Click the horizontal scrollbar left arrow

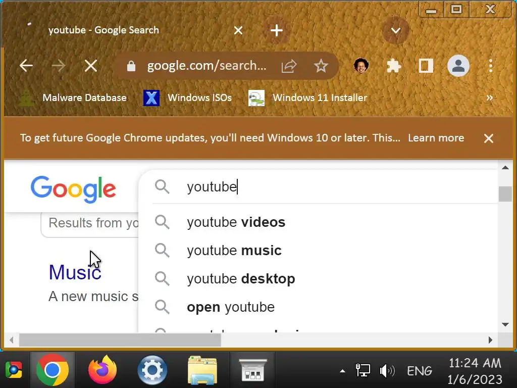[x=12, y=340]
